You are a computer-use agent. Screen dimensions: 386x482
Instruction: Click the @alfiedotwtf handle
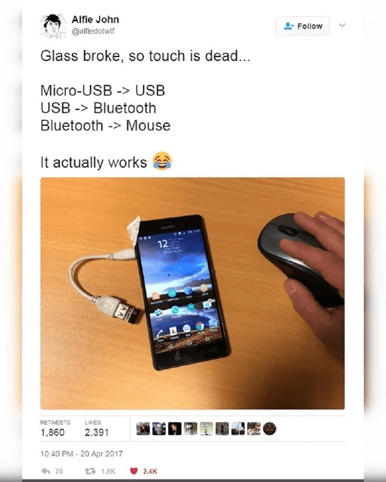pyautogui.click(x=93, y=31)
